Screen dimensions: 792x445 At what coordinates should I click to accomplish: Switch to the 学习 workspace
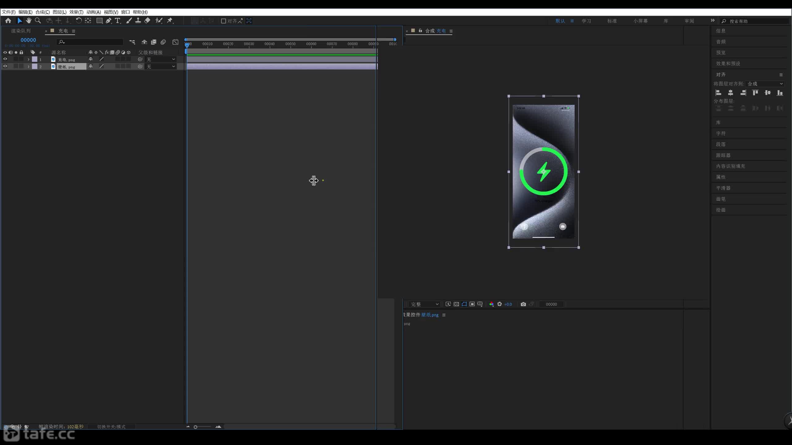(x=586, y=21)
